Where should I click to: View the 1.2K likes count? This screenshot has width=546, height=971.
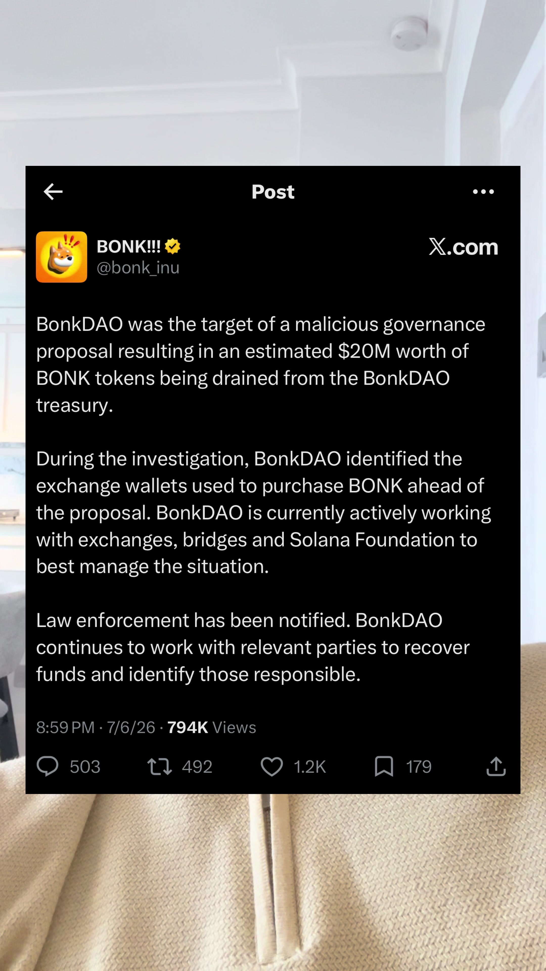point(310,767)
